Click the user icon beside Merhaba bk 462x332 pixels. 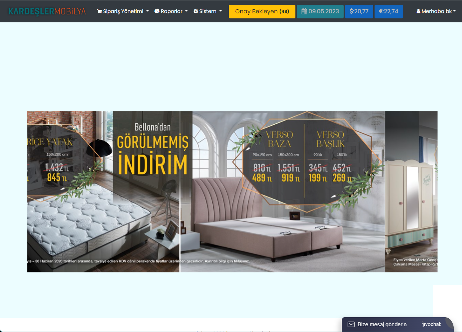click(418, 11)
